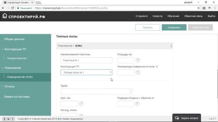Image resolution: width=218 pixels, height=122 pixels.
Task: Click the Расход, л/мин label
Action: [x=69, y=110]
